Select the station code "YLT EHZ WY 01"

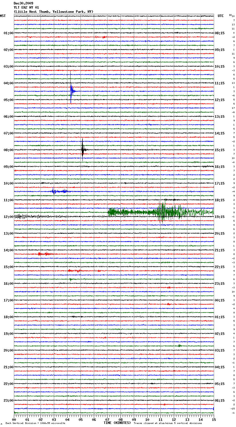tap(26, 8)
